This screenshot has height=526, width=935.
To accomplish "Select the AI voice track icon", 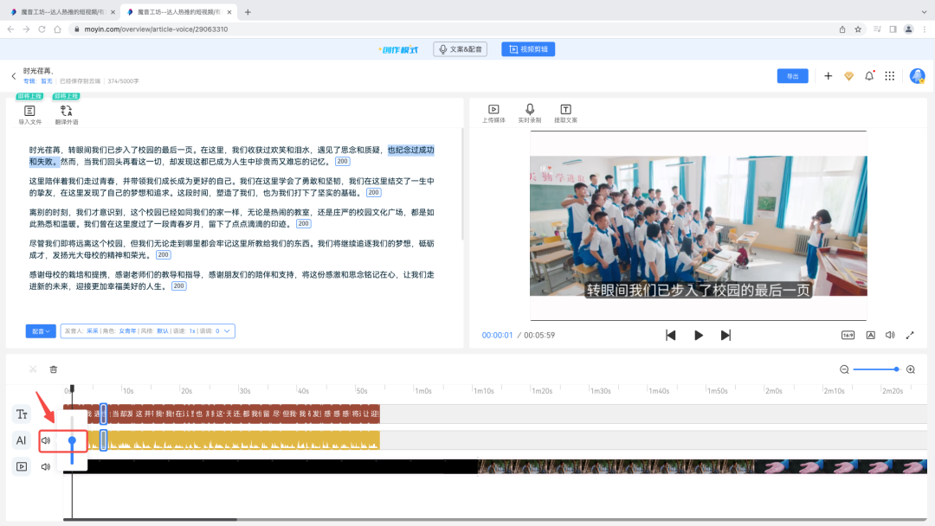I will 22,440.
